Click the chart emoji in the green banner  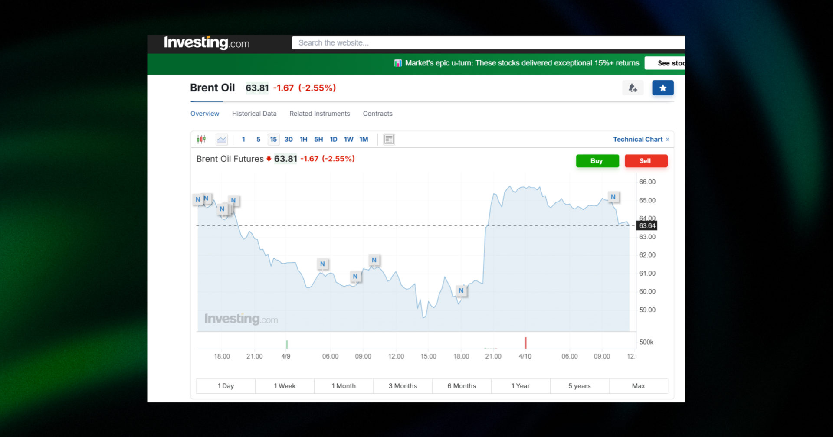click(x=397, y=63)
